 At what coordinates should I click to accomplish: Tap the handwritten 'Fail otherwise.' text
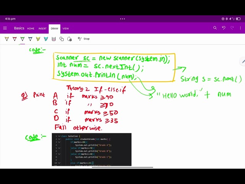[78, 127]
